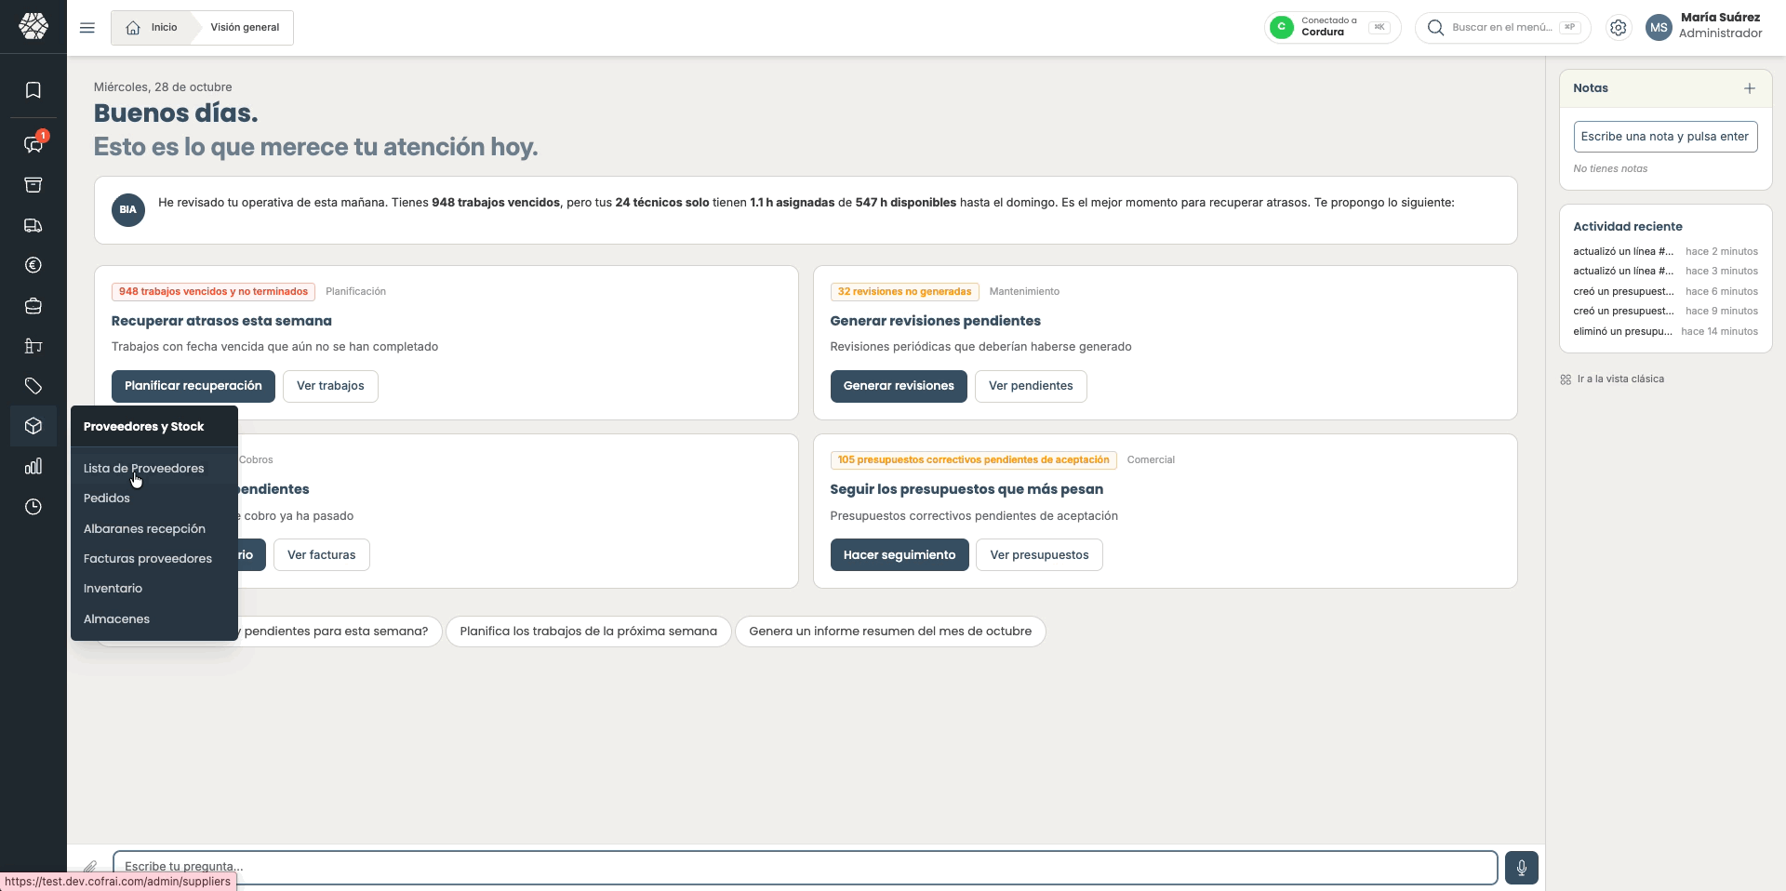The height and width of the screenshot is (891, 1786).
Task: Click the archive box sidebar icon
Action: click(33, 185)
